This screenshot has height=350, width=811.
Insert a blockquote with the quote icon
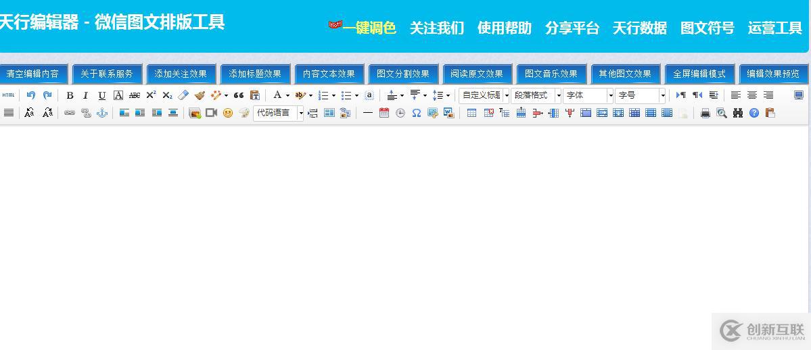click(239, 95)
